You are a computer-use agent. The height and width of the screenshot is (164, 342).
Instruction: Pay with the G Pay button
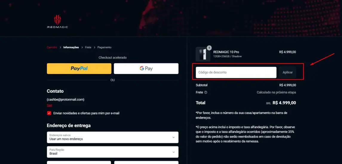tap(146, 69)
